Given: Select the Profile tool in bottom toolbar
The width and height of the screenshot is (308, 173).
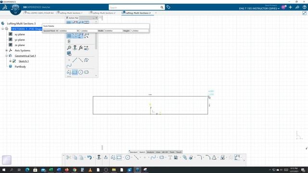Looking at the screenshot, I should [113, 157].
